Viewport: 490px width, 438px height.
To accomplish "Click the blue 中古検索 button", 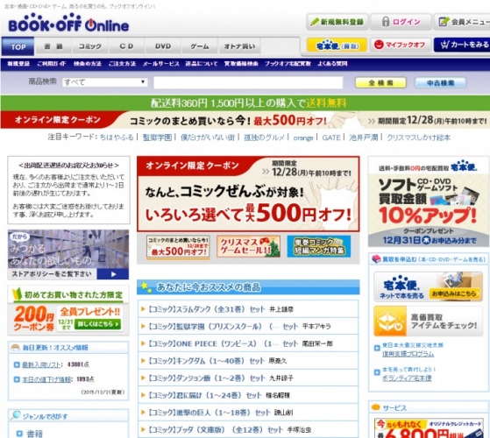I will click(441, 82).
